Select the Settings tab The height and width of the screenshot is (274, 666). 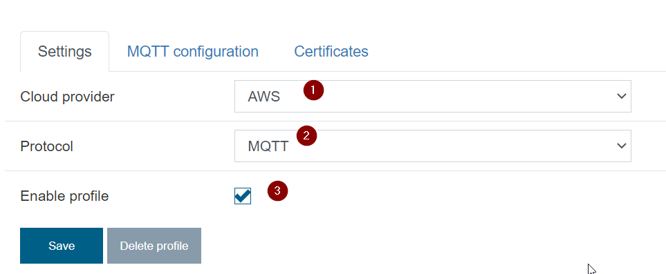pyautogui.click(x=64, y=51)
